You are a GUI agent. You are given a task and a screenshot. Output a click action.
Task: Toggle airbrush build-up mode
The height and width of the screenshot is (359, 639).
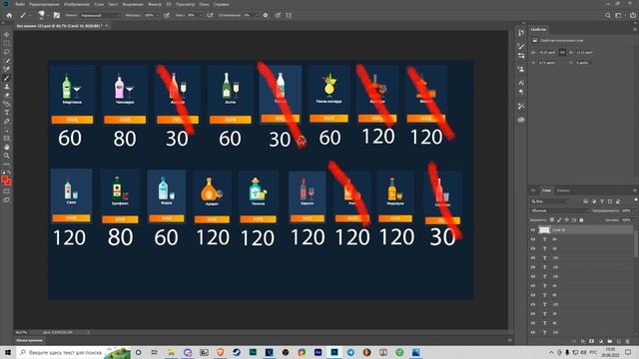[x=210, y=15]
